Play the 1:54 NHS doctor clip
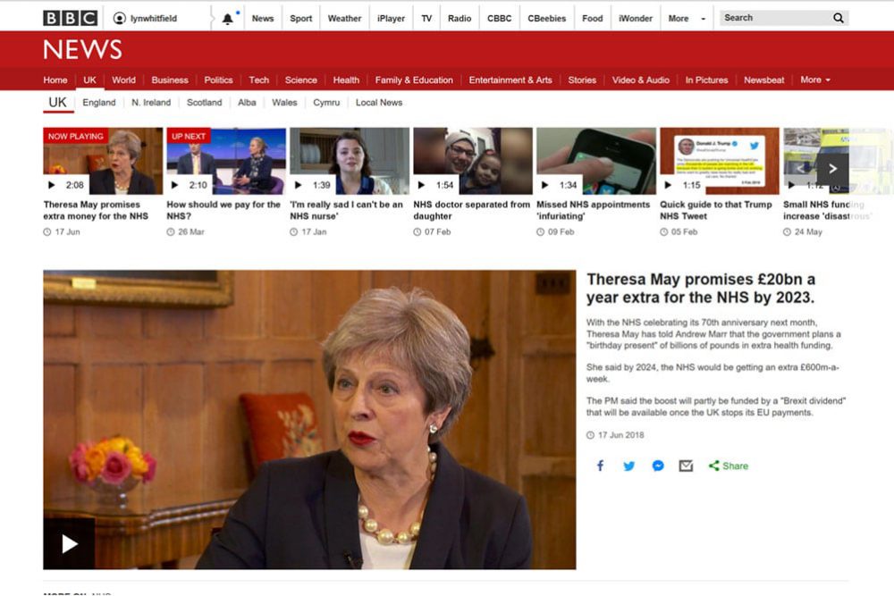 pyautogui.click(x=473, y=161)
